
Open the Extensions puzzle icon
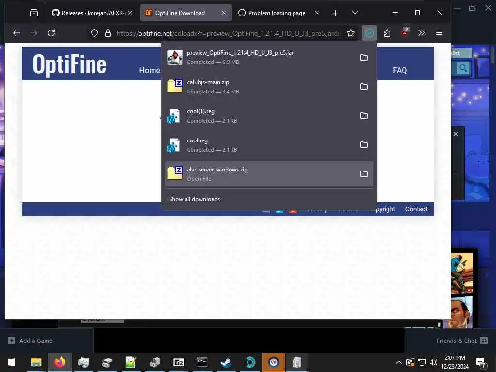point(387,33)
